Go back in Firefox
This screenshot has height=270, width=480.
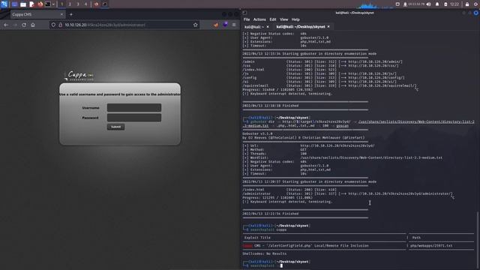click(6, 25)
